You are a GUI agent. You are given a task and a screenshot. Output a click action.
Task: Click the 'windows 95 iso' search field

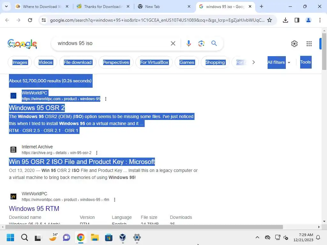[111, 43]
